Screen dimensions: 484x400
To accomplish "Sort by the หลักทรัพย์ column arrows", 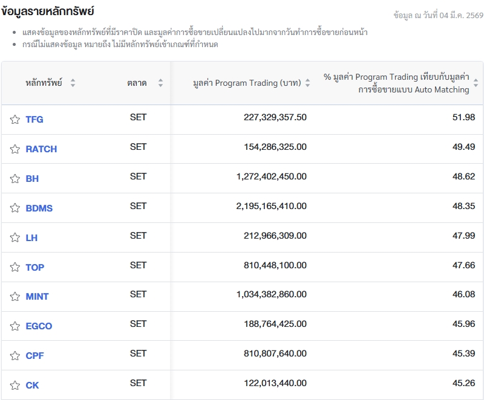I will [73, 83].
